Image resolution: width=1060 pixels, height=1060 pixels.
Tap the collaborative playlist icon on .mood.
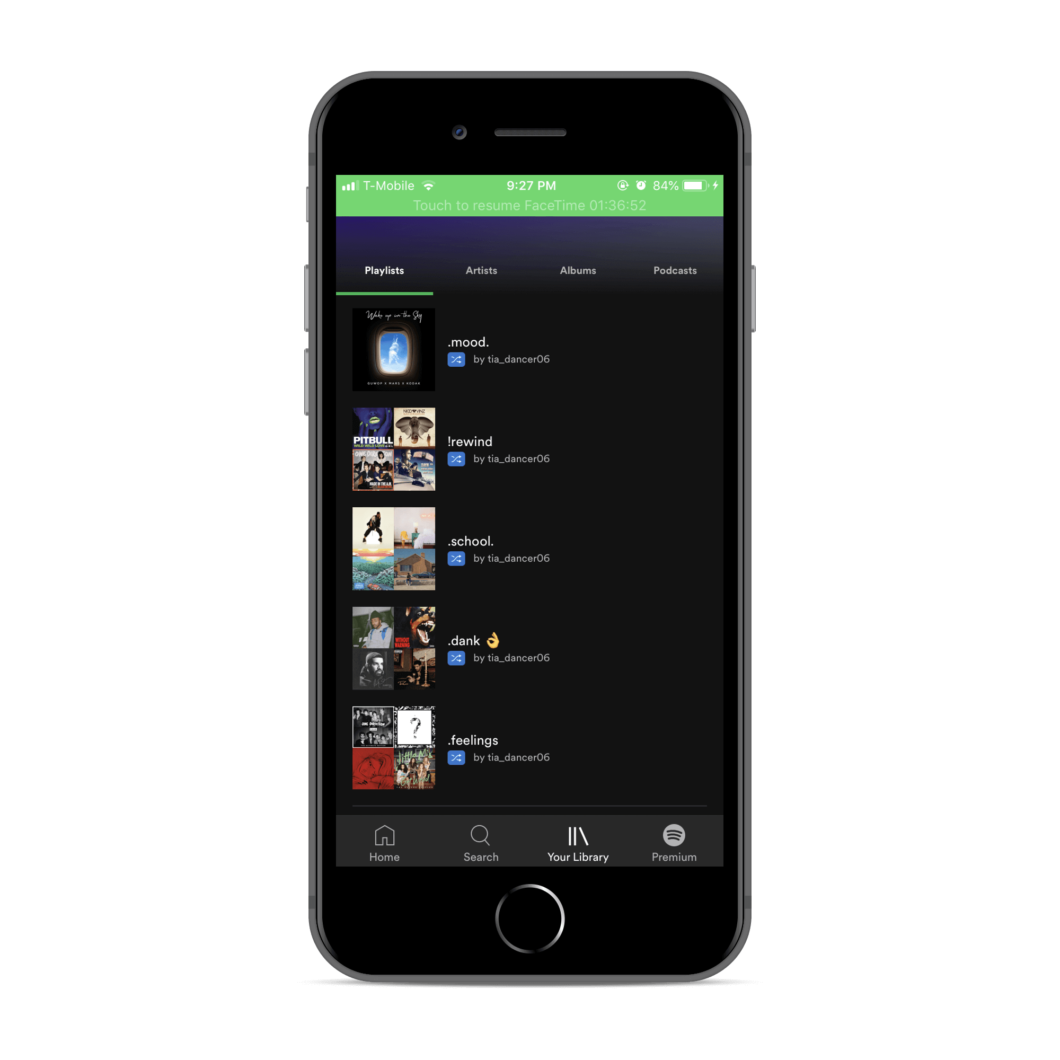tap(457, 358)
